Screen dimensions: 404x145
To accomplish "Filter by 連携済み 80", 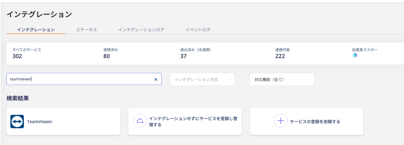I will coord(111,53).
